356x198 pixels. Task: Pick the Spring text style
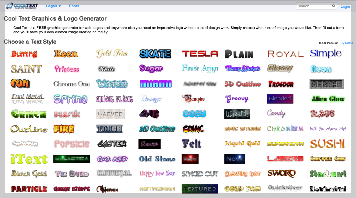[70, 99]
